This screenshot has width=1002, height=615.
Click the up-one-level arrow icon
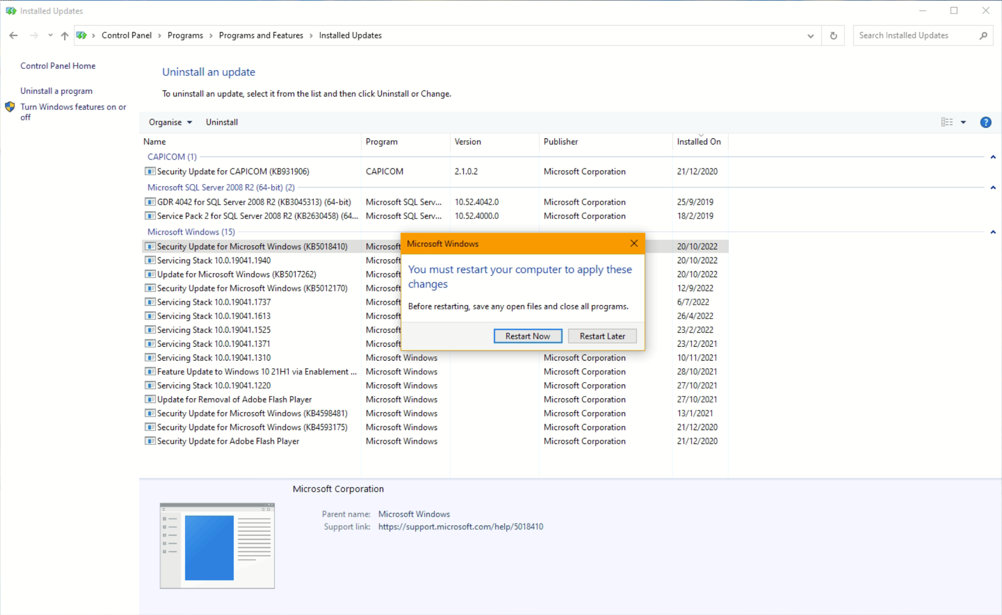[x=65, y=35]
